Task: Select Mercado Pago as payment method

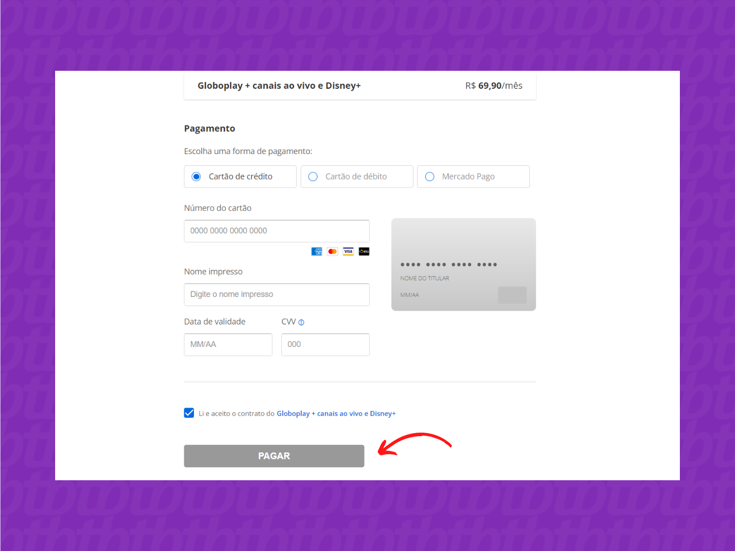Action: pos(430,177)
